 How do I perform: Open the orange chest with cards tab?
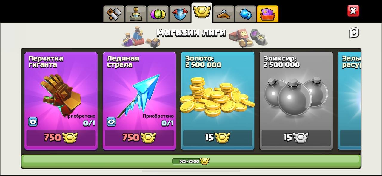coord(267,14)
